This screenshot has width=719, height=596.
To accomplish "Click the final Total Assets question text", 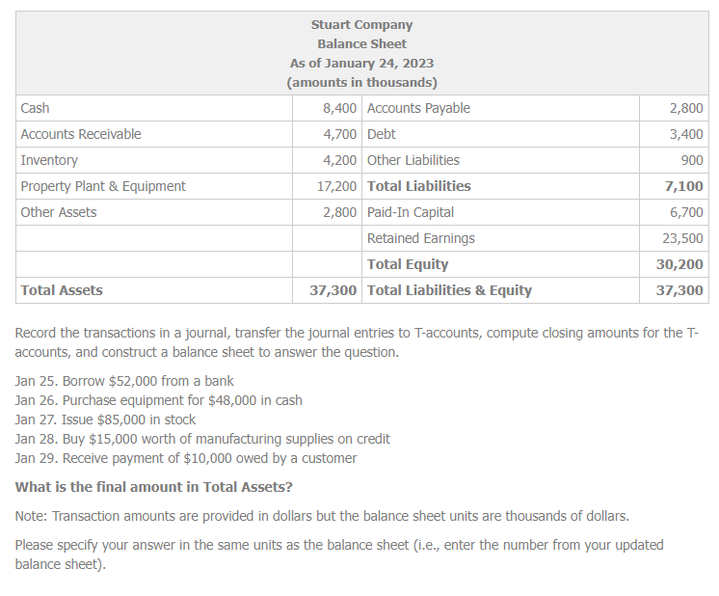I will (x=153, y=487).
